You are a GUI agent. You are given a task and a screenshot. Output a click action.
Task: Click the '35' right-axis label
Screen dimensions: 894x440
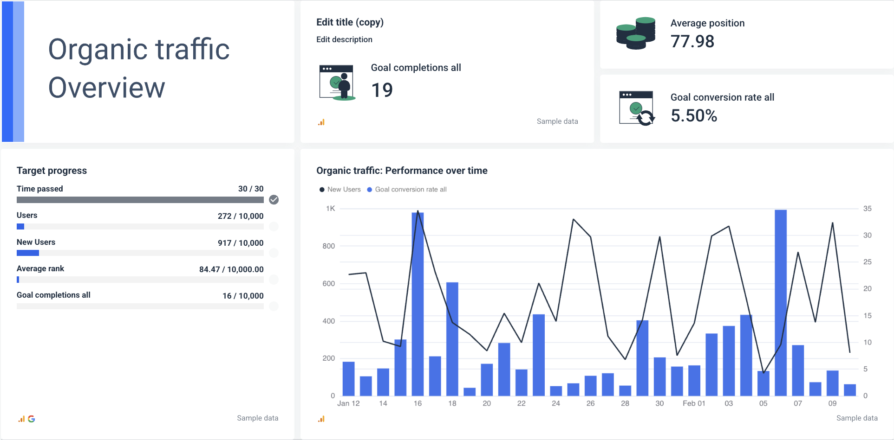coord(868,209)
